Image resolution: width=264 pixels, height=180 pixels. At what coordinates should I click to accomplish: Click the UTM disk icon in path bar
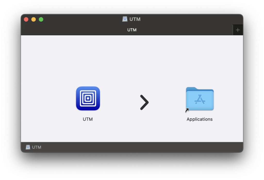(x=28, y=147)
